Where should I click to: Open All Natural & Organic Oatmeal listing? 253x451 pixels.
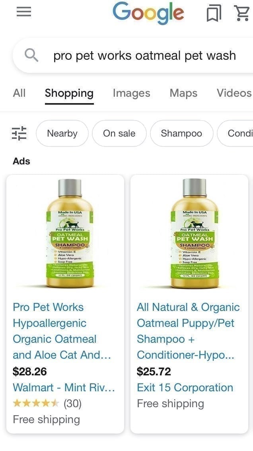coord(188,331)
